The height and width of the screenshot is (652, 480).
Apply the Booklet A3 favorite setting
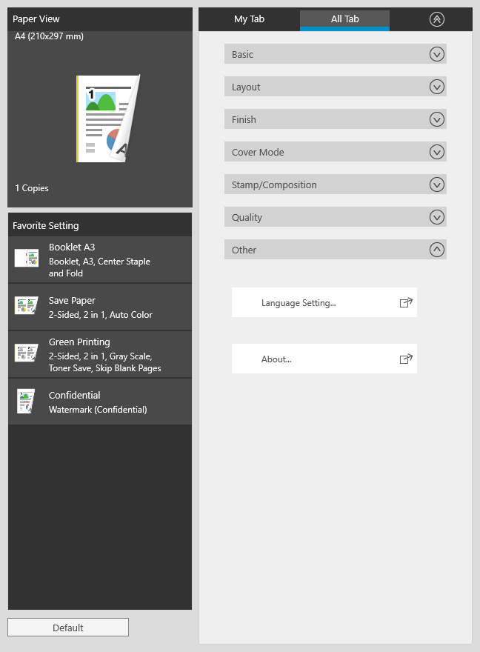[100, 259]
